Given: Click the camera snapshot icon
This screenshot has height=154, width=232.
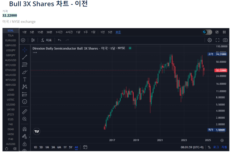Looking at the screenshot, I should (225, 40).
